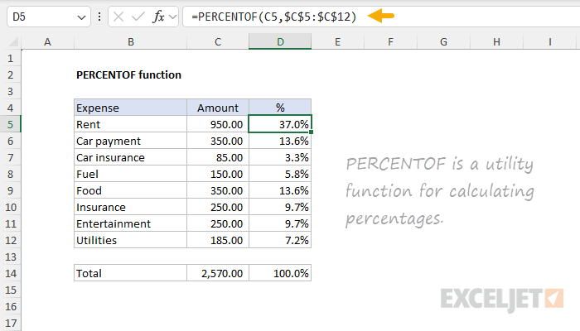Click the 'Expense' header cell
Viewport: 580px width, 331px height.
point(131,108)
